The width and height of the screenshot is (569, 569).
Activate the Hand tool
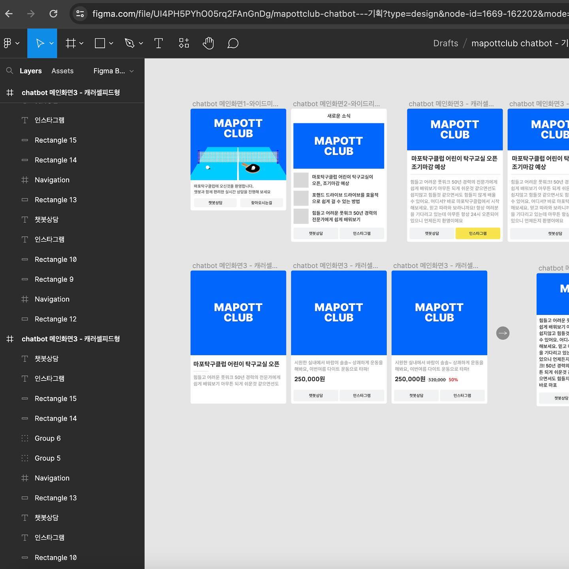(x=208, y=43)
